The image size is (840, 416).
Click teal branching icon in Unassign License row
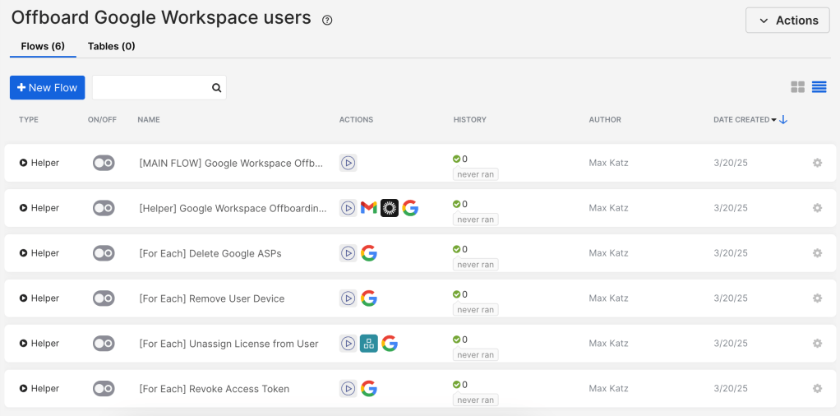(368, 344)
